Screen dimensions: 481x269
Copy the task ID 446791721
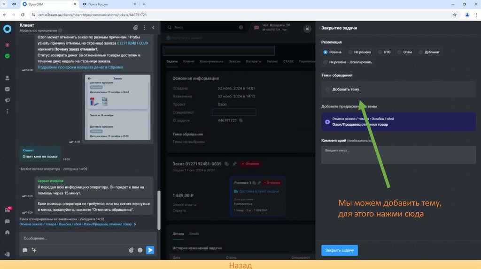[x=241, y=120]
